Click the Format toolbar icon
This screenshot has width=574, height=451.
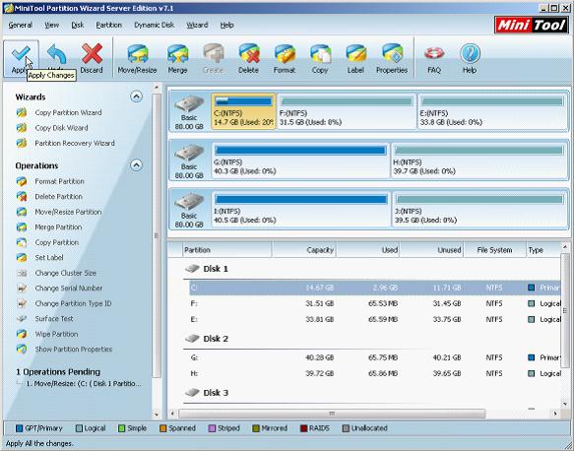coord(285,54)
